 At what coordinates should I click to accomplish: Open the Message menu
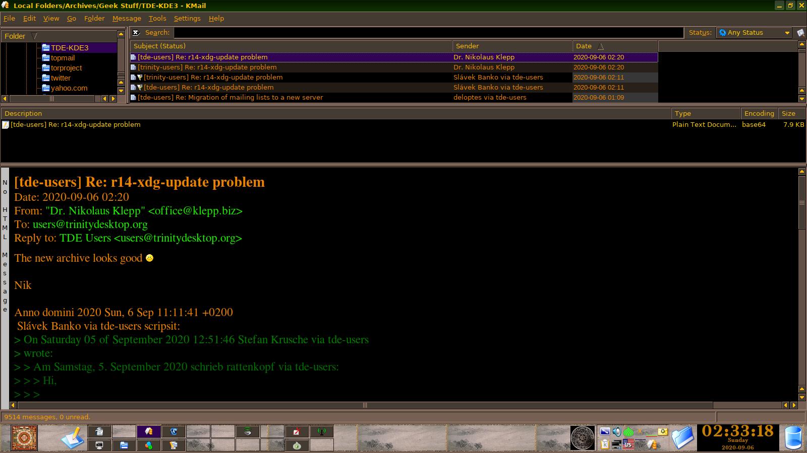[x=127, y=18]
